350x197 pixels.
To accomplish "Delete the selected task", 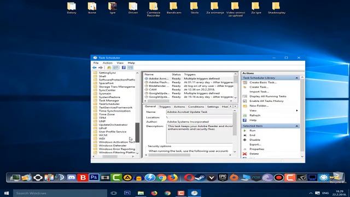I will (x=254, y=154).
